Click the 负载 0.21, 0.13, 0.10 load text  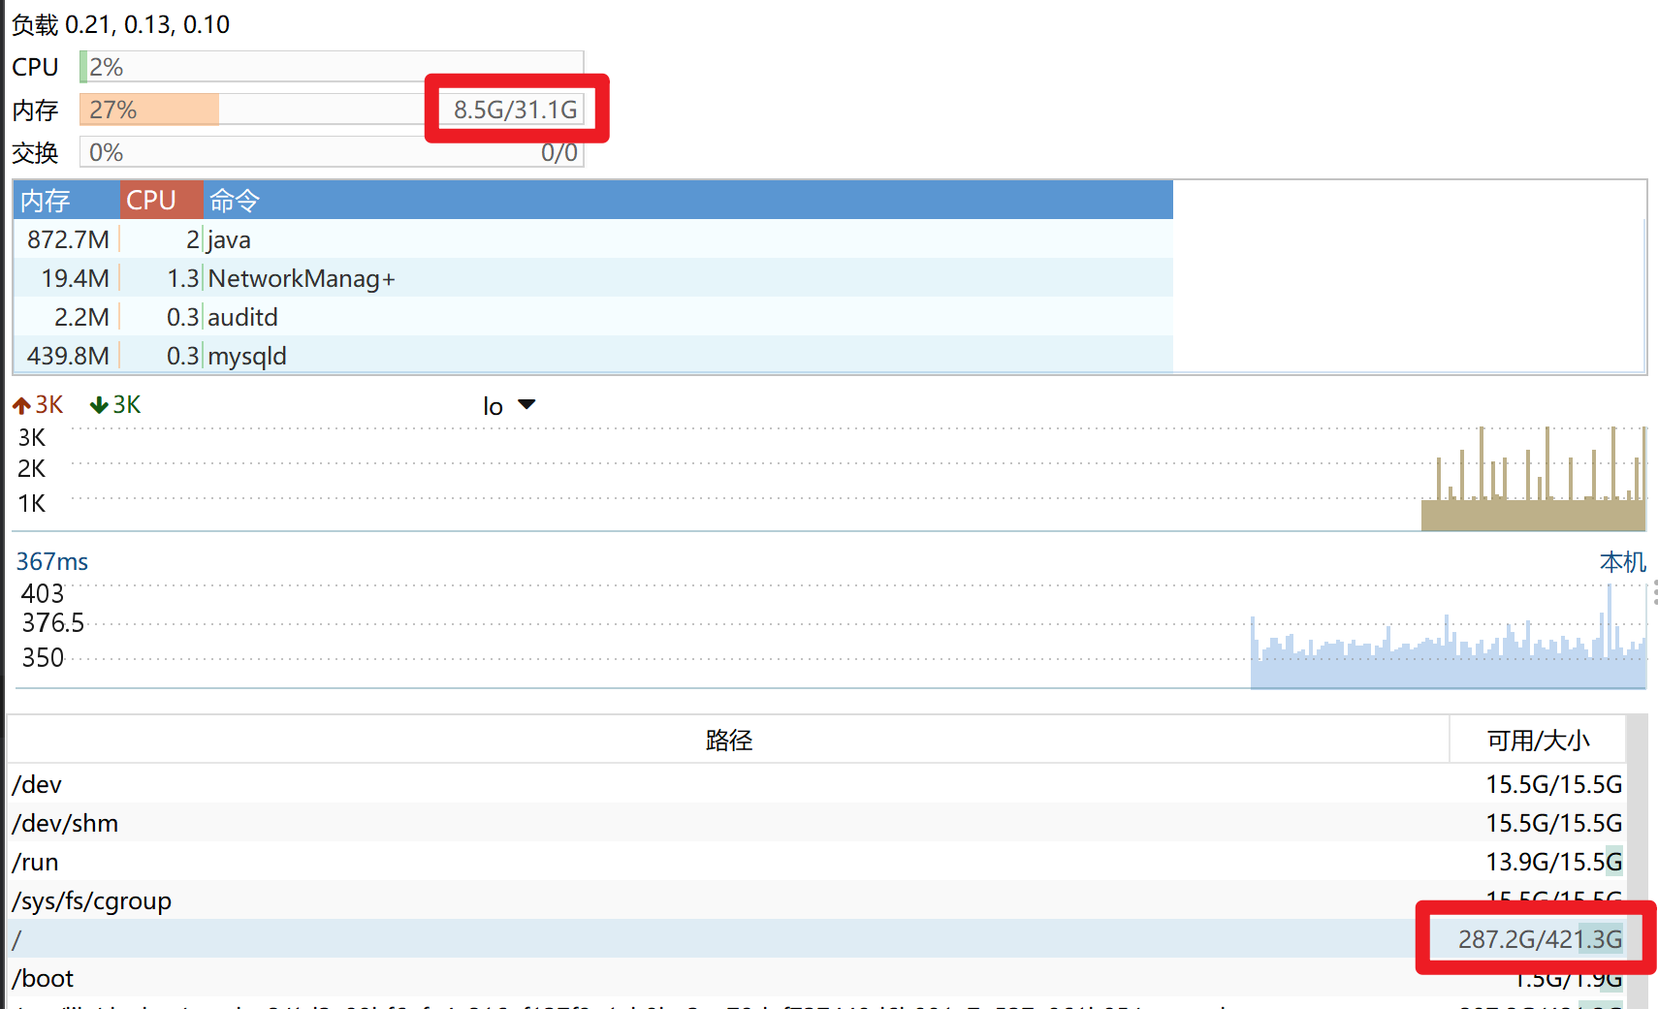(x=121, y=24)
